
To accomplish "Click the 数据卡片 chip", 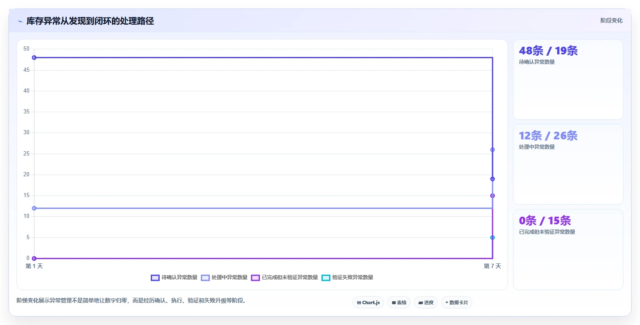I will [x=457, y=302].
